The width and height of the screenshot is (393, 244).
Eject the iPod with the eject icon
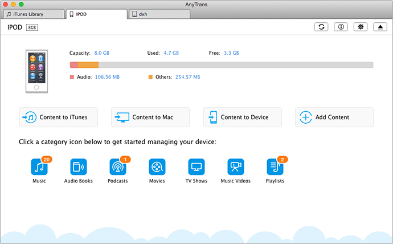click(380, 27)
